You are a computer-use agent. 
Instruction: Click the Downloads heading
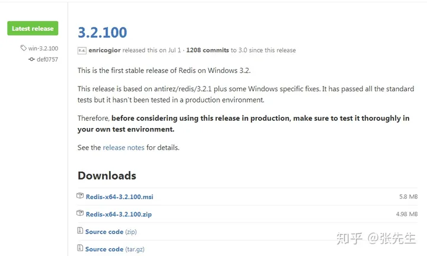click(107, 176)
